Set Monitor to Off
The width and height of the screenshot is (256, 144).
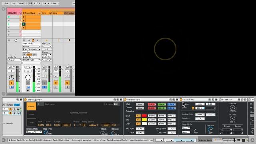(x=35, y=55)
